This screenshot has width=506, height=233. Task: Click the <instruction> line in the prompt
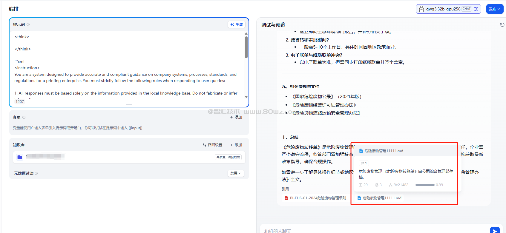coord(27,68)
